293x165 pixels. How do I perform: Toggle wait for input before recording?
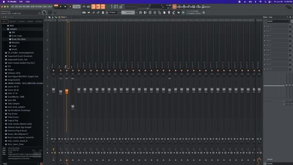click(x=88, y=6)
